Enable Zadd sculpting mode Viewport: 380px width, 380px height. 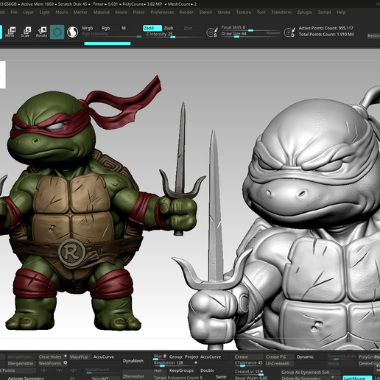click(152, 28)
